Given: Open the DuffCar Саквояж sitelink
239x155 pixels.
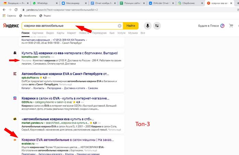Looking at the screenshot, I should 93,88.
